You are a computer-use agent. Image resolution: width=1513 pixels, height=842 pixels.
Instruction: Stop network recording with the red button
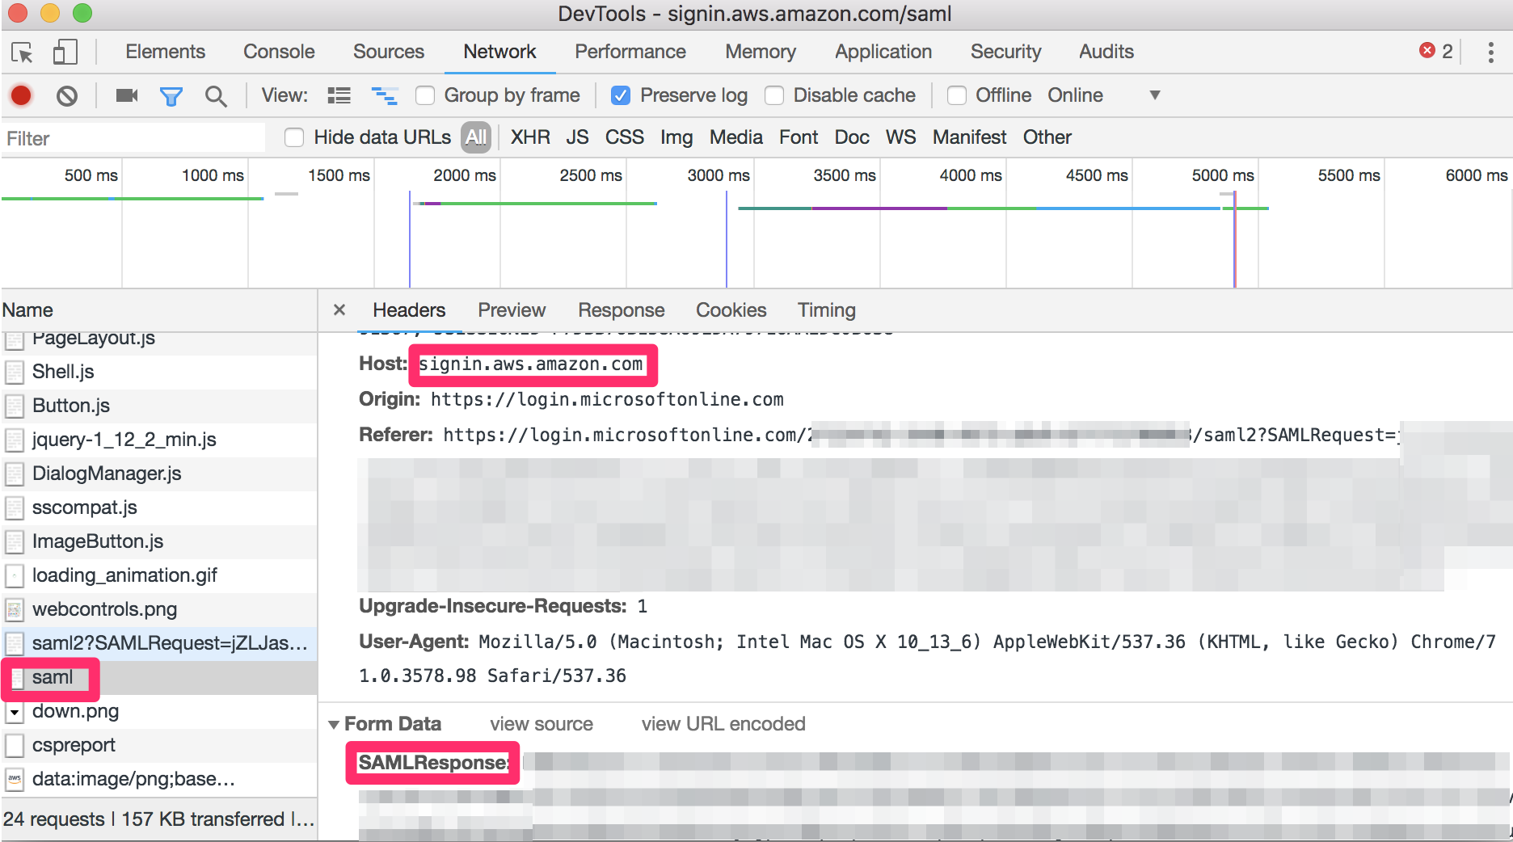click(21, 95)
